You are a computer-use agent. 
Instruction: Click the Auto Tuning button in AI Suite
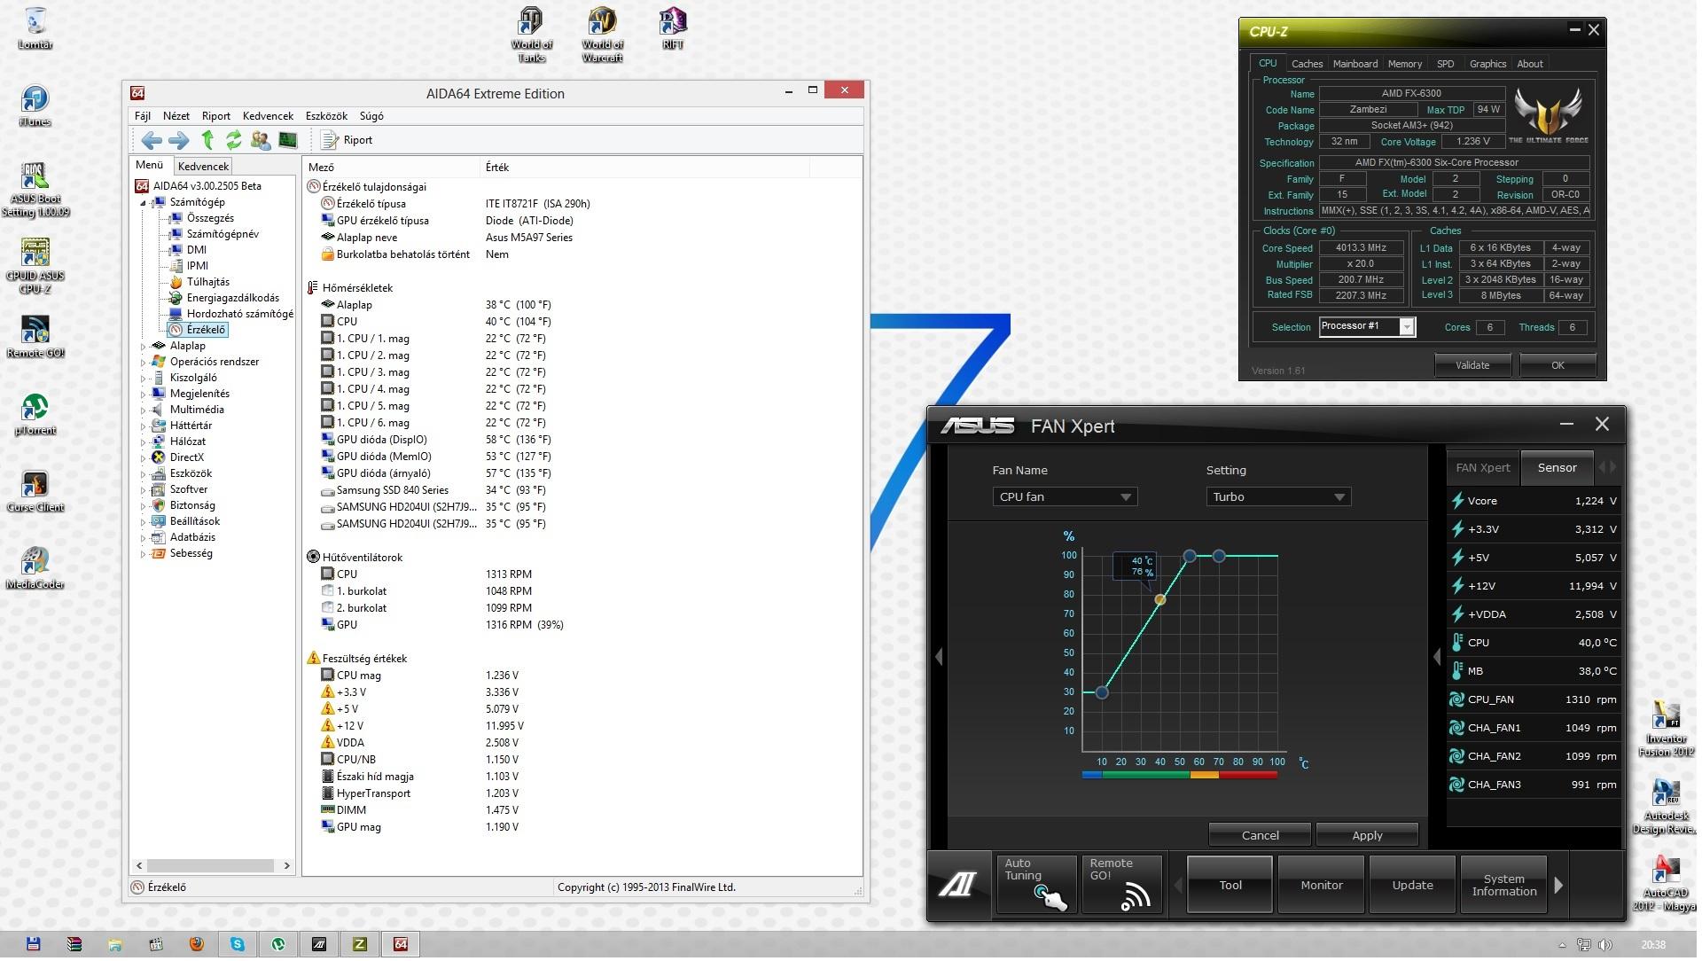pyautogui.click(x=1036, y=884)
